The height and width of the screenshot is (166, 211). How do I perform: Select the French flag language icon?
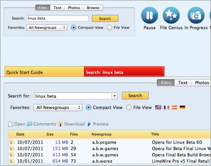point(166,107)
